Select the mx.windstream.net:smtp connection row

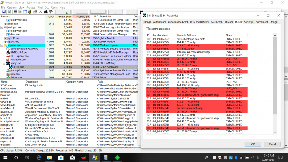tap(197, 108)
